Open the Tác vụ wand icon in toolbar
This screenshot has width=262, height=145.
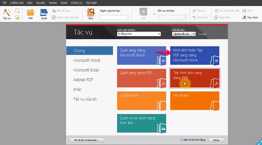pos(7,14)
